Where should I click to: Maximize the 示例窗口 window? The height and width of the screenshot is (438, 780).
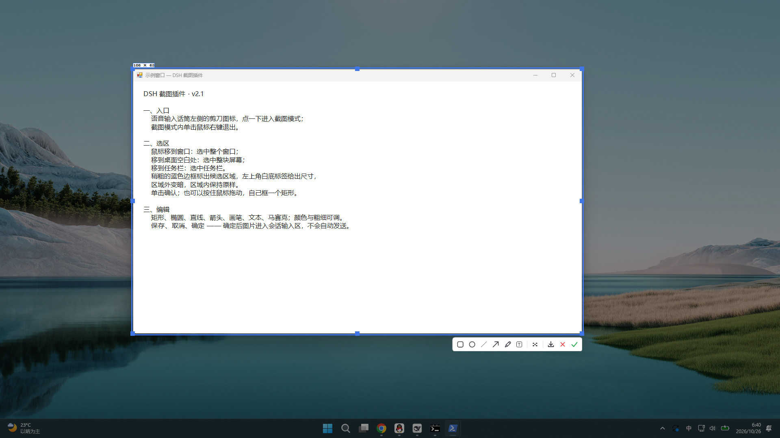[554, 75]
